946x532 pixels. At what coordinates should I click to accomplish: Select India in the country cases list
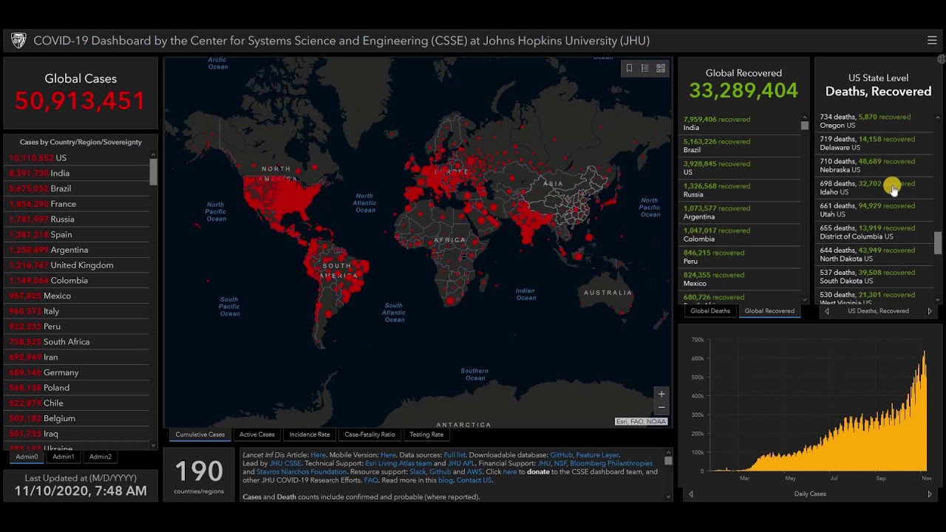point(59,173)
